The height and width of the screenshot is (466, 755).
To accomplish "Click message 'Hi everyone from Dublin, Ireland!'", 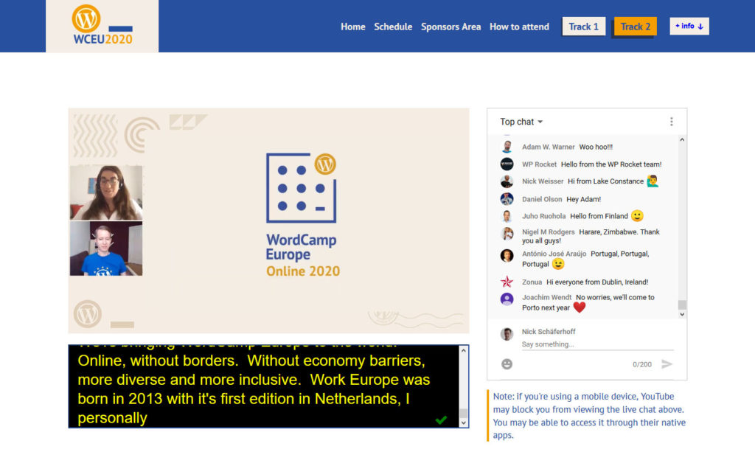I will (597, 282).
